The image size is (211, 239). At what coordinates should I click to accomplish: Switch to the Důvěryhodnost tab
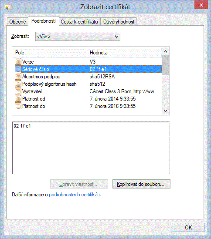click(119, 22)
